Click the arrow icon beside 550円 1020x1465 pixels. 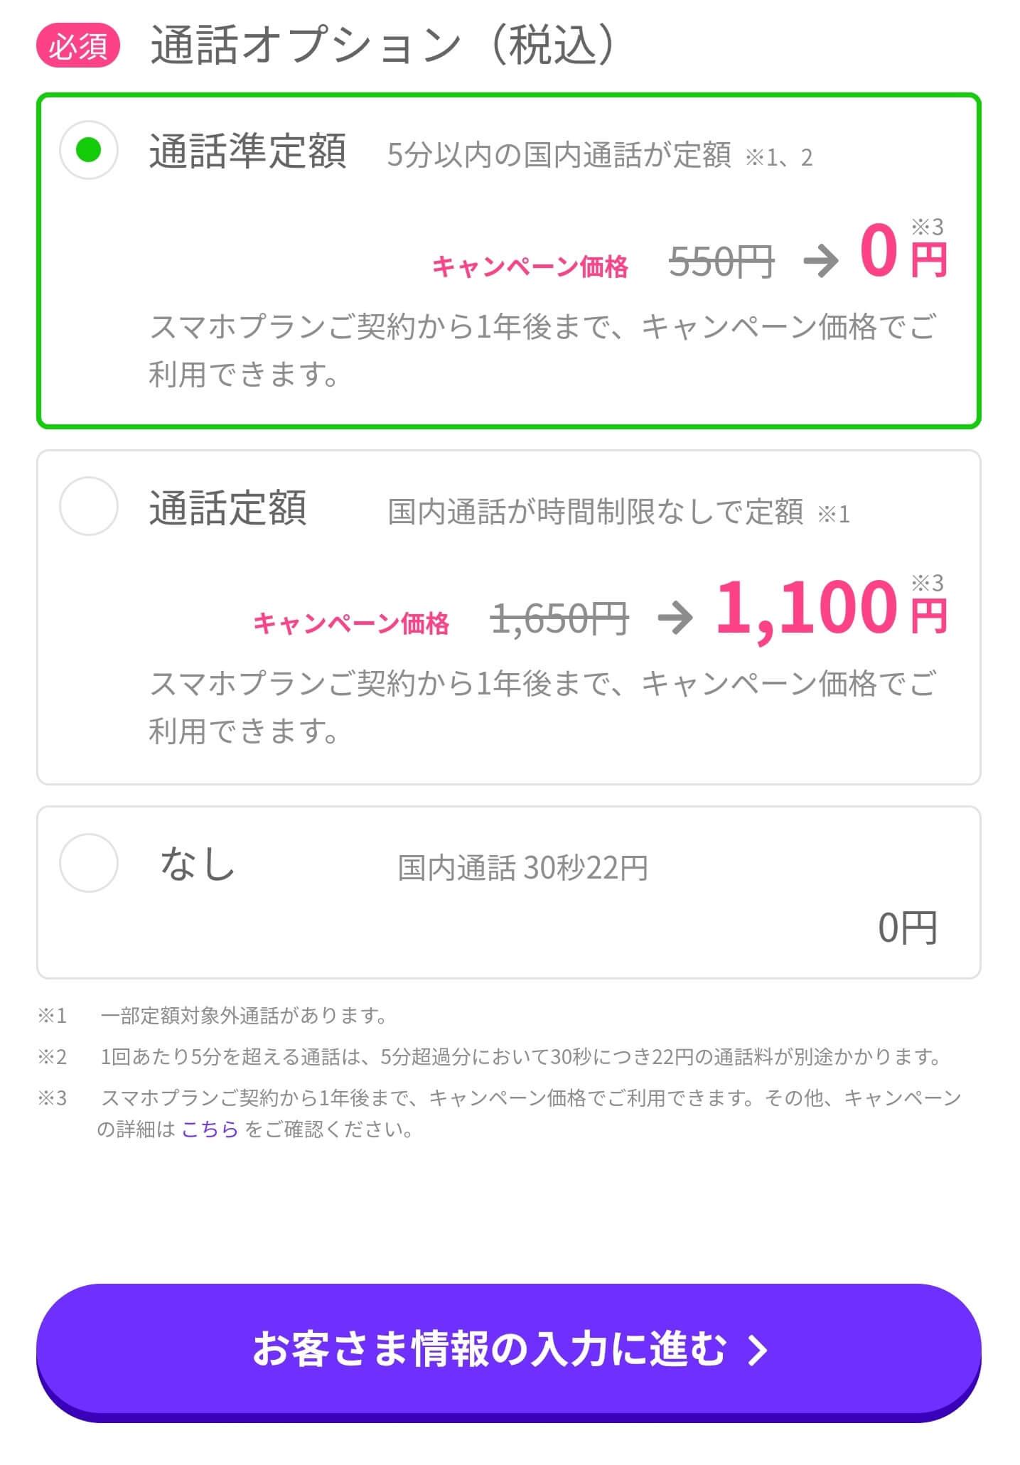[x=821, y=261]
